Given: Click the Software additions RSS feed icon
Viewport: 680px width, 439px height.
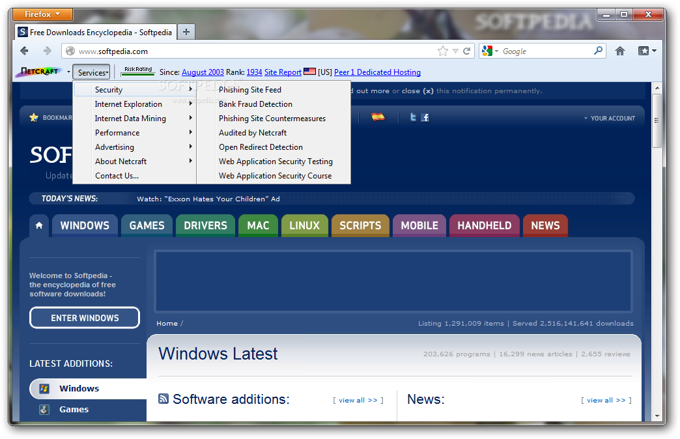Looking at the screenshot, I should point(163,399).
